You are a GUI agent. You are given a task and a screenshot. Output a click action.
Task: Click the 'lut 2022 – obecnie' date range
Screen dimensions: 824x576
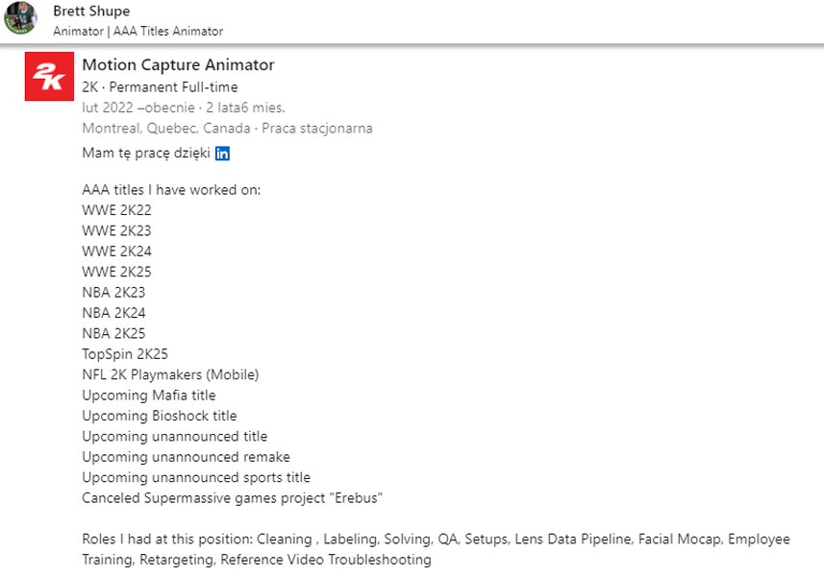tap(135, 108)
